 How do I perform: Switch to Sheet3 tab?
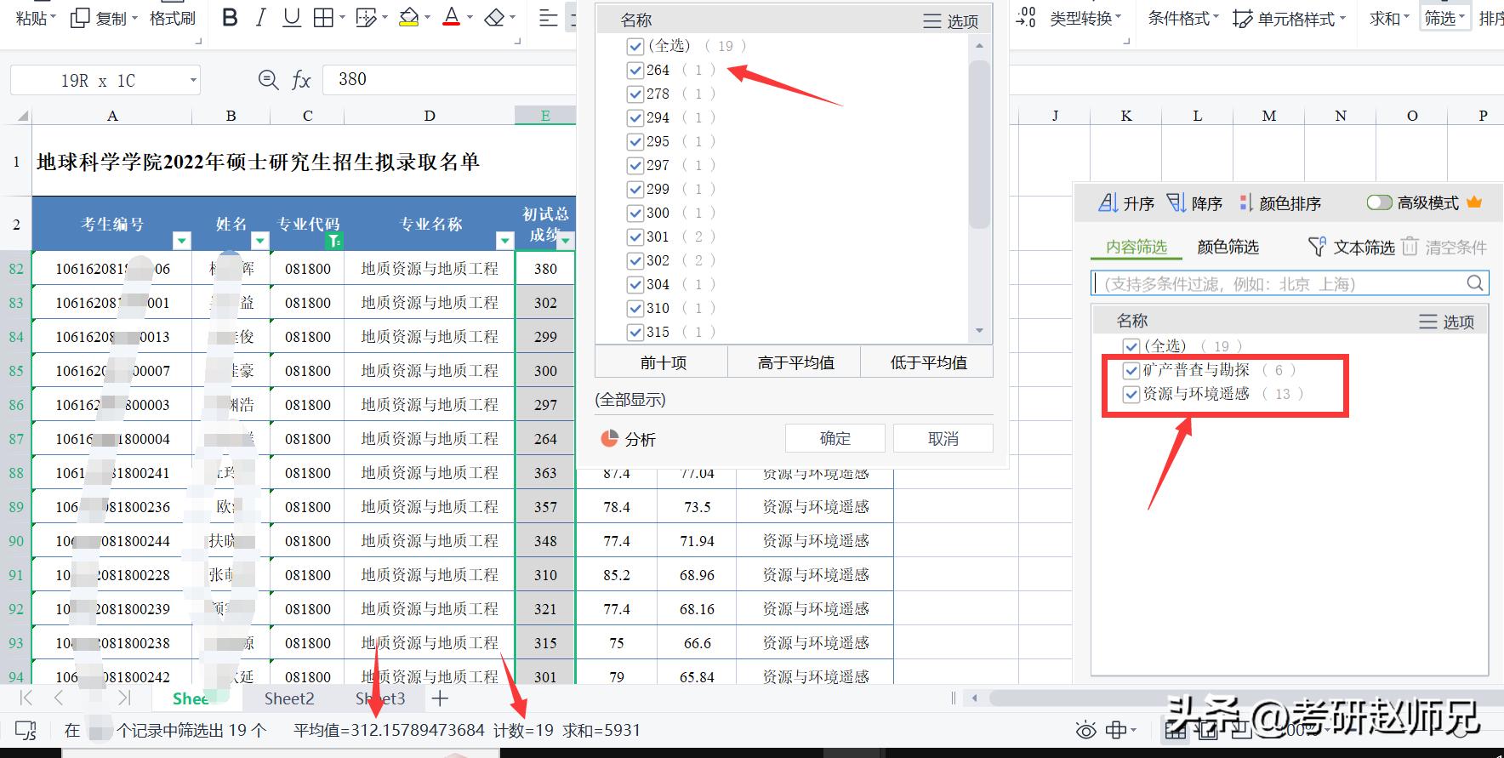tap(380, 698)
